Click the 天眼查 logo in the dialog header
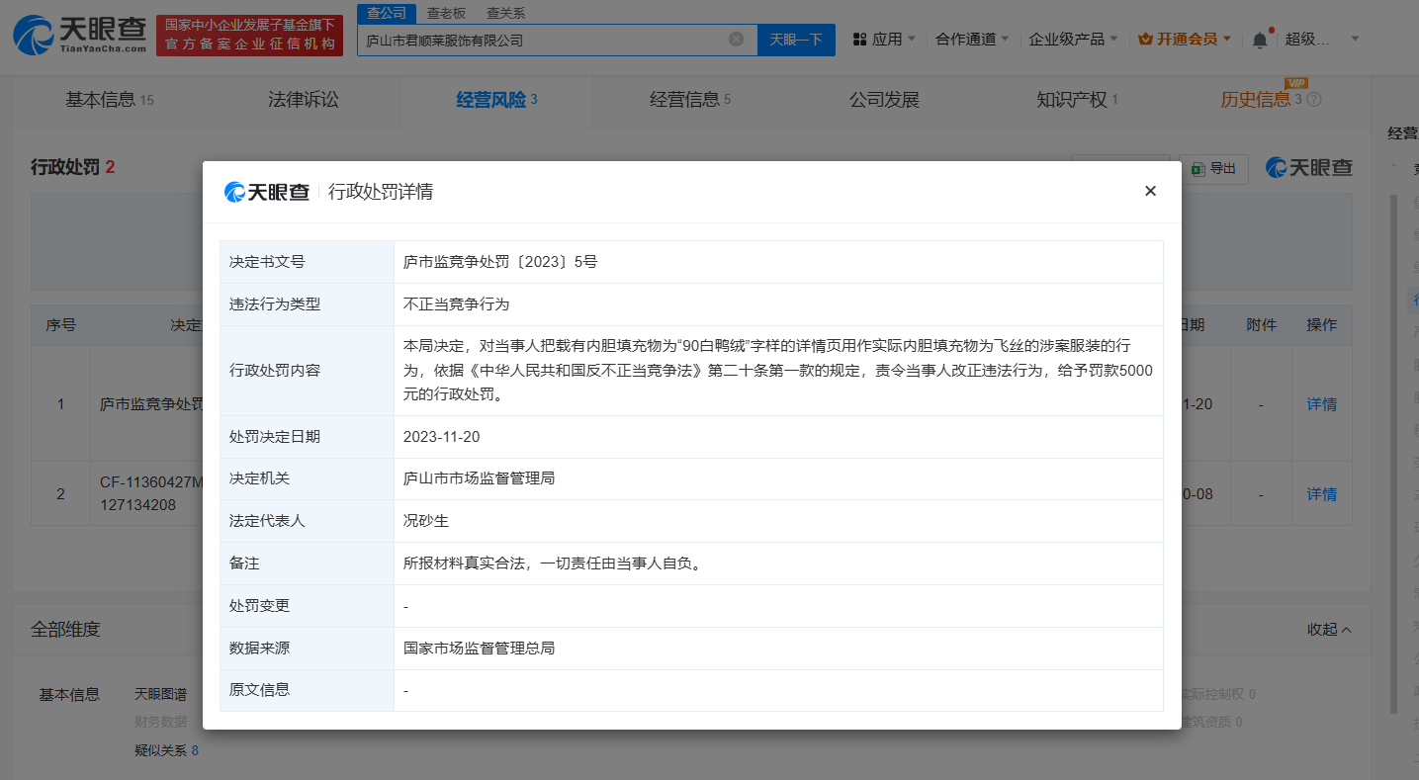 [x=267, y=192]
